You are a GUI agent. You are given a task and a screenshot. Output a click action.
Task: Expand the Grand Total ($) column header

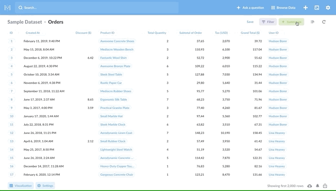(x=250, y=32)
